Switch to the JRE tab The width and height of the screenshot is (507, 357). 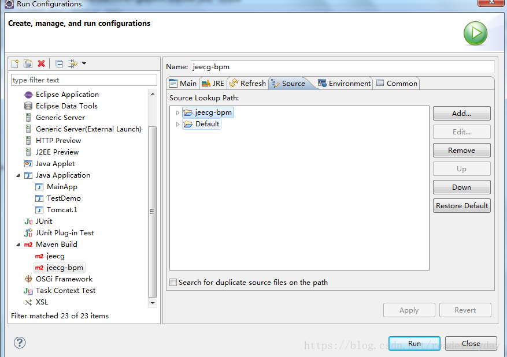coord(213,84)
